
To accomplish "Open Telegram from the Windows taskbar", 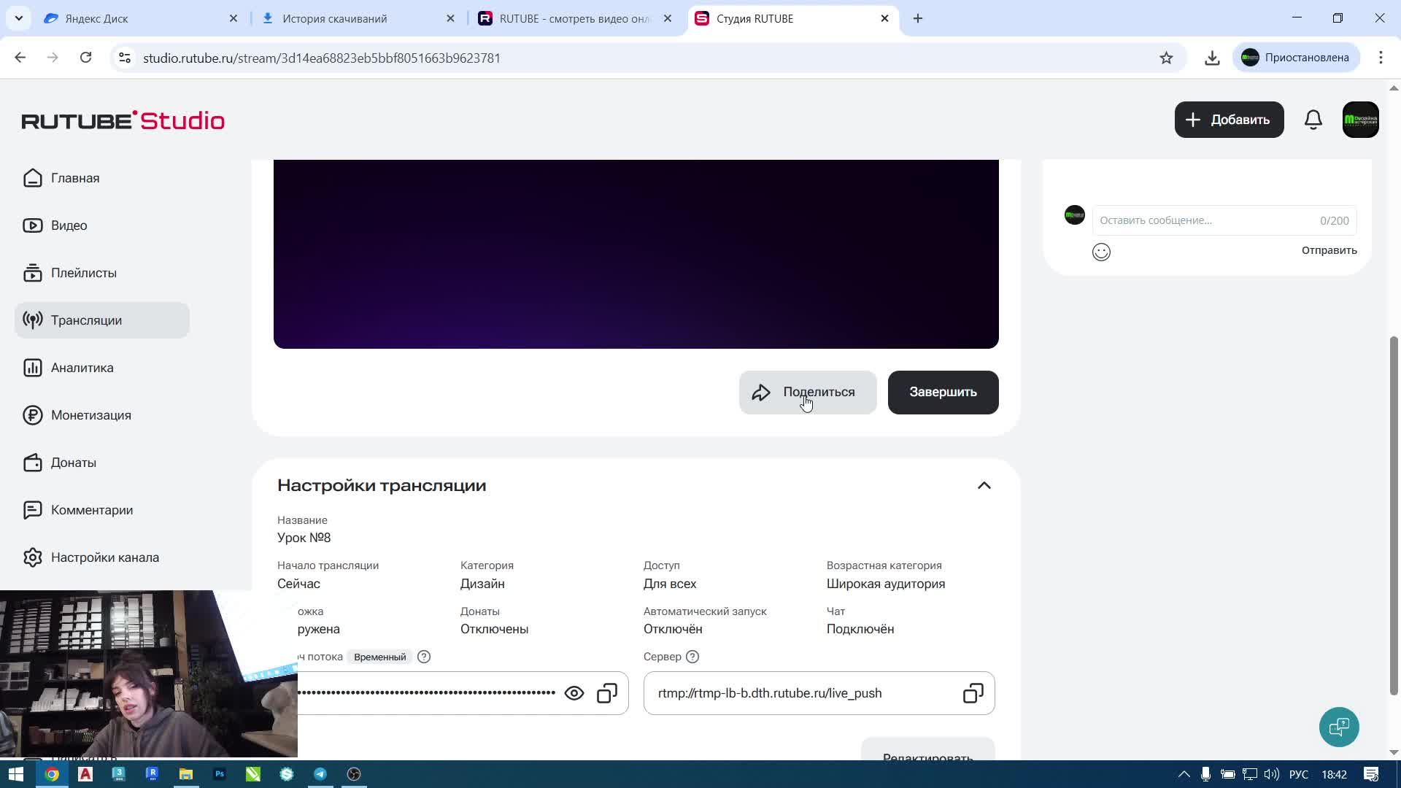I will [x=320, y=774].
